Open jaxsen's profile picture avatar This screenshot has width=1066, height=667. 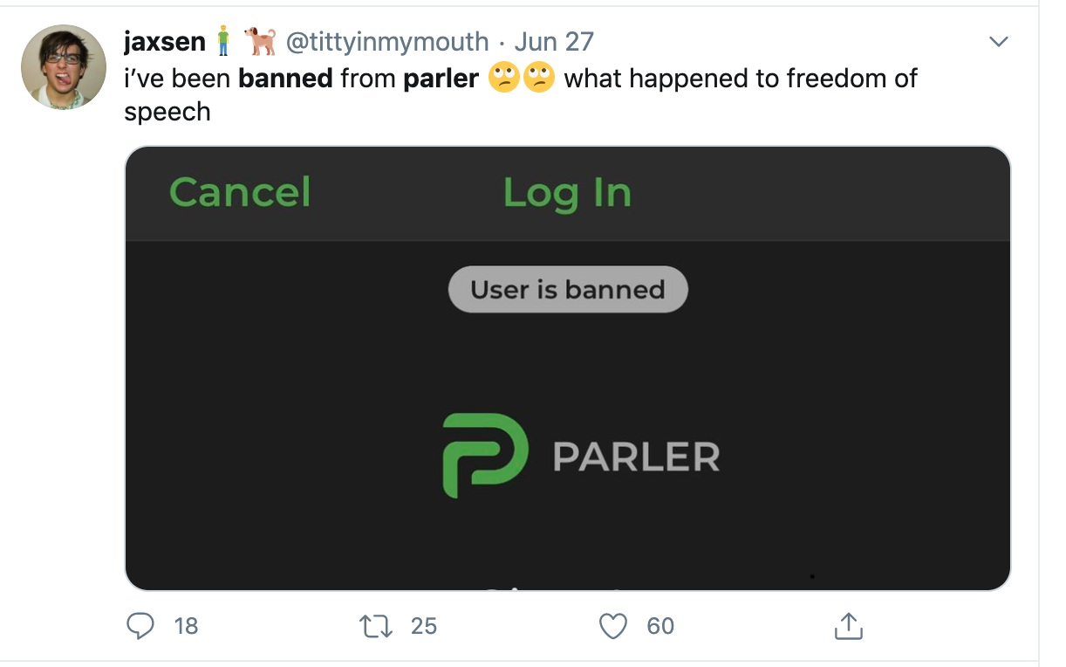point(64,67)
